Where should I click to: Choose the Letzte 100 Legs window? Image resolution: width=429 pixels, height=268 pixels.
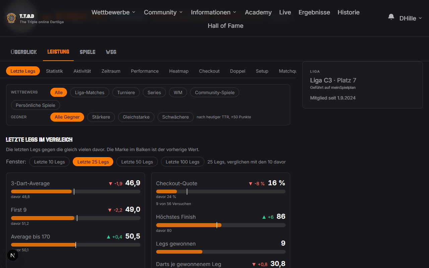pyautogui.click(x=182, y=162)
